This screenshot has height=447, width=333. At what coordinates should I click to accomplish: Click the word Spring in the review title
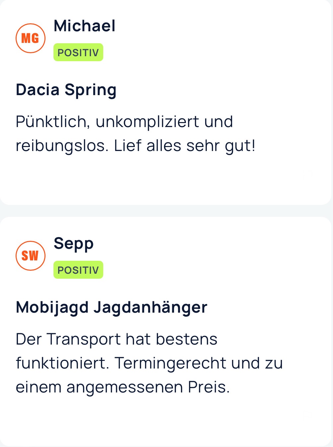[90, 90]
